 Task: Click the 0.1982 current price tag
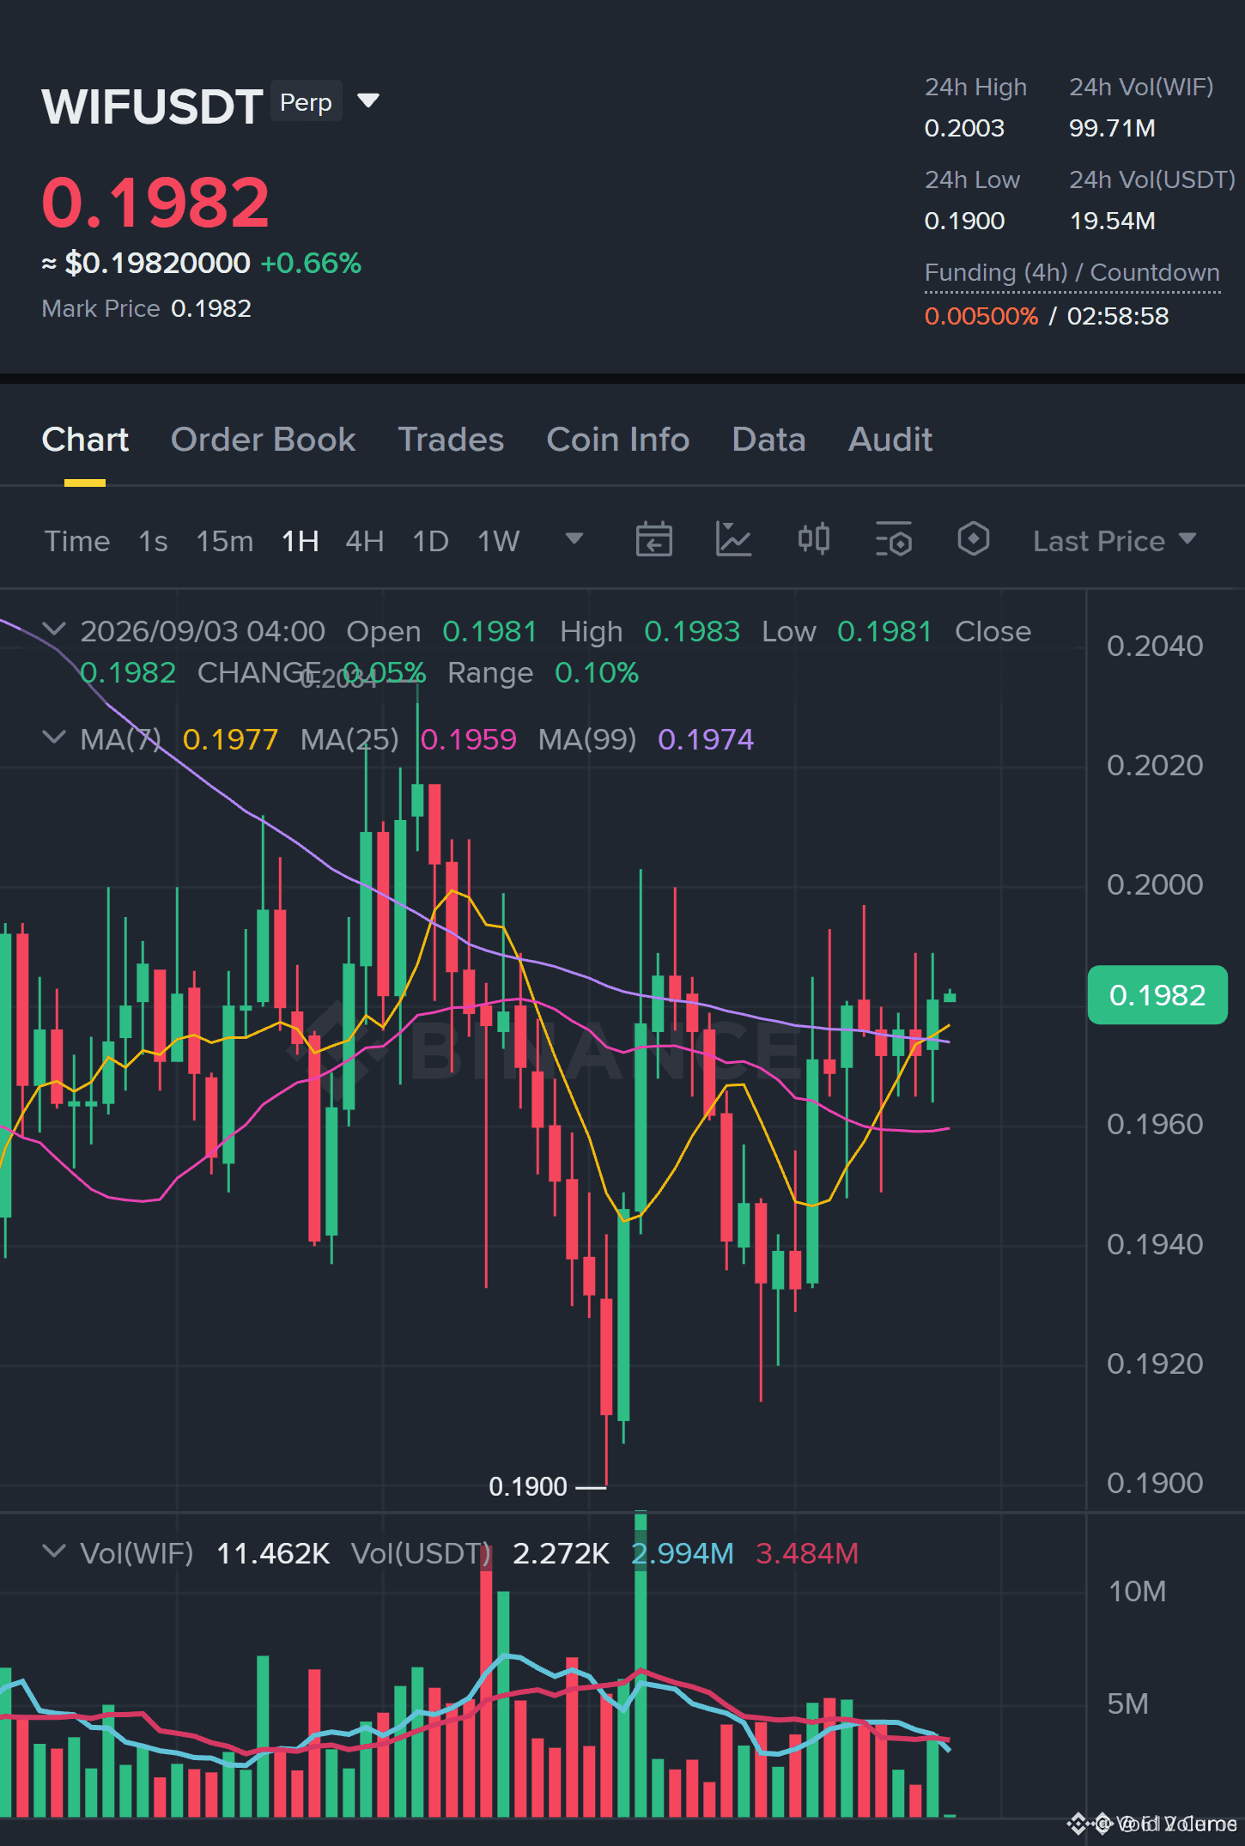click(1157, 995)
